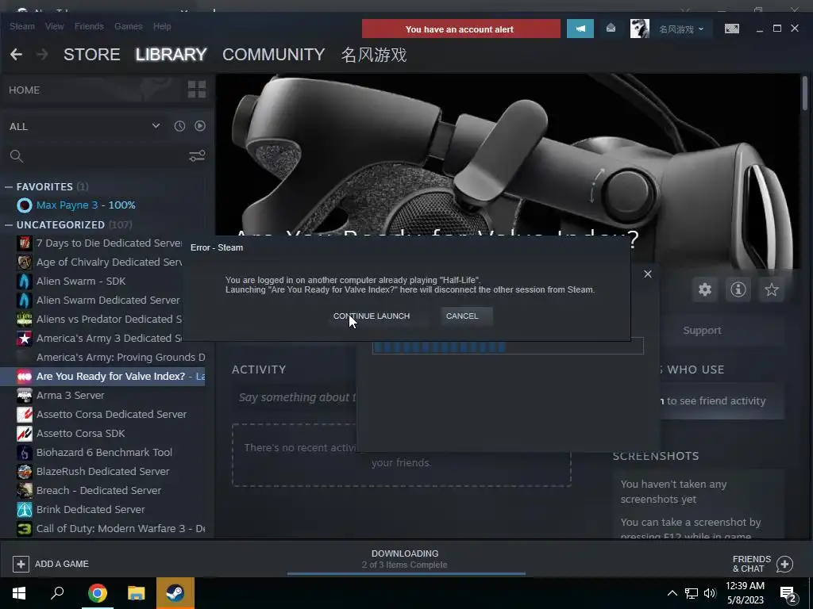Open Friends & Chat plus icon
The image size is (813, 609).
click(784, 564)
